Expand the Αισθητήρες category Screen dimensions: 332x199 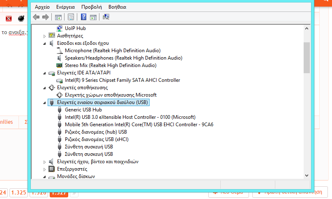tap(45, 36)
